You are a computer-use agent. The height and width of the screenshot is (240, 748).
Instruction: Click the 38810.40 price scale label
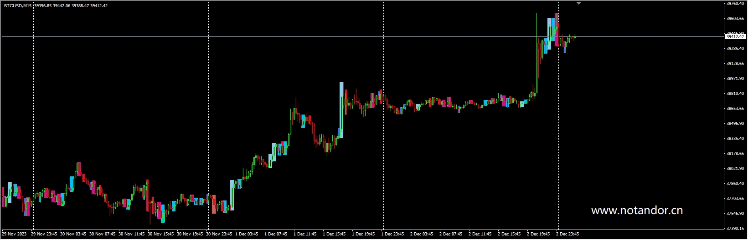pyautogui.click(x=735, y=94)
